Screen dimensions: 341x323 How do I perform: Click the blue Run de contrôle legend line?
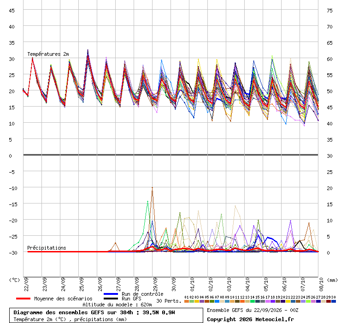click(x=111, y=294)
